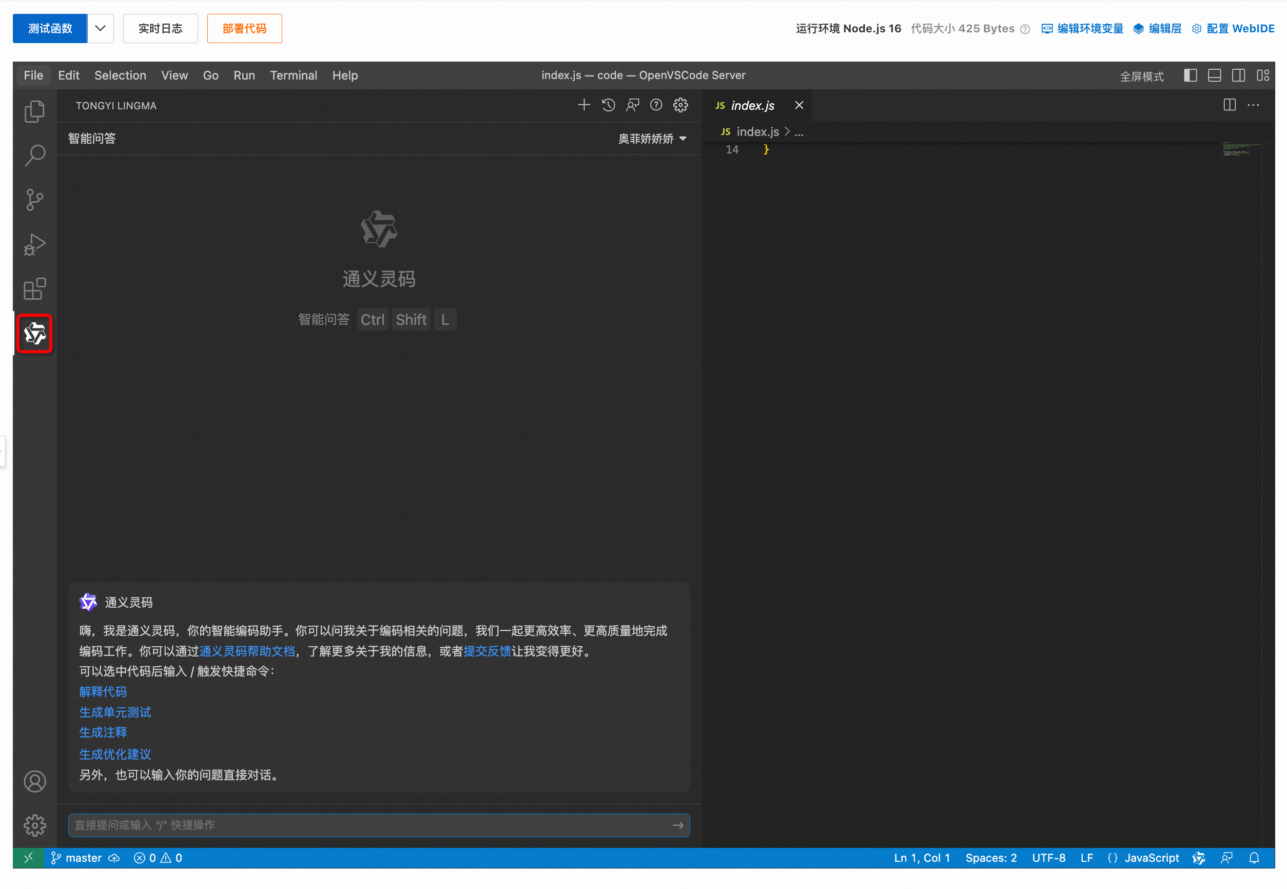Screen dimensions: 1287x889
Task: Open the Terminal menu
Action: click(294, 75)
